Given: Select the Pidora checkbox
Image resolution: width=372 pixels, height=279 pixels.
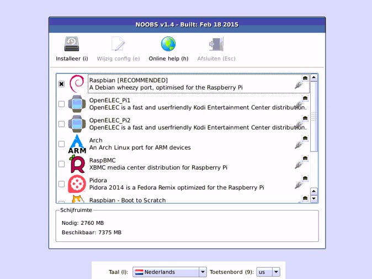Looking at the screenshot, I should 61,184.
